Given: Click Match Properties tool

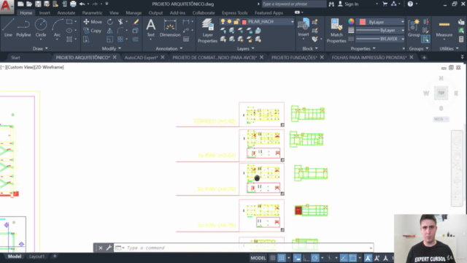Looking at the screenshot, I should point(336,31).
